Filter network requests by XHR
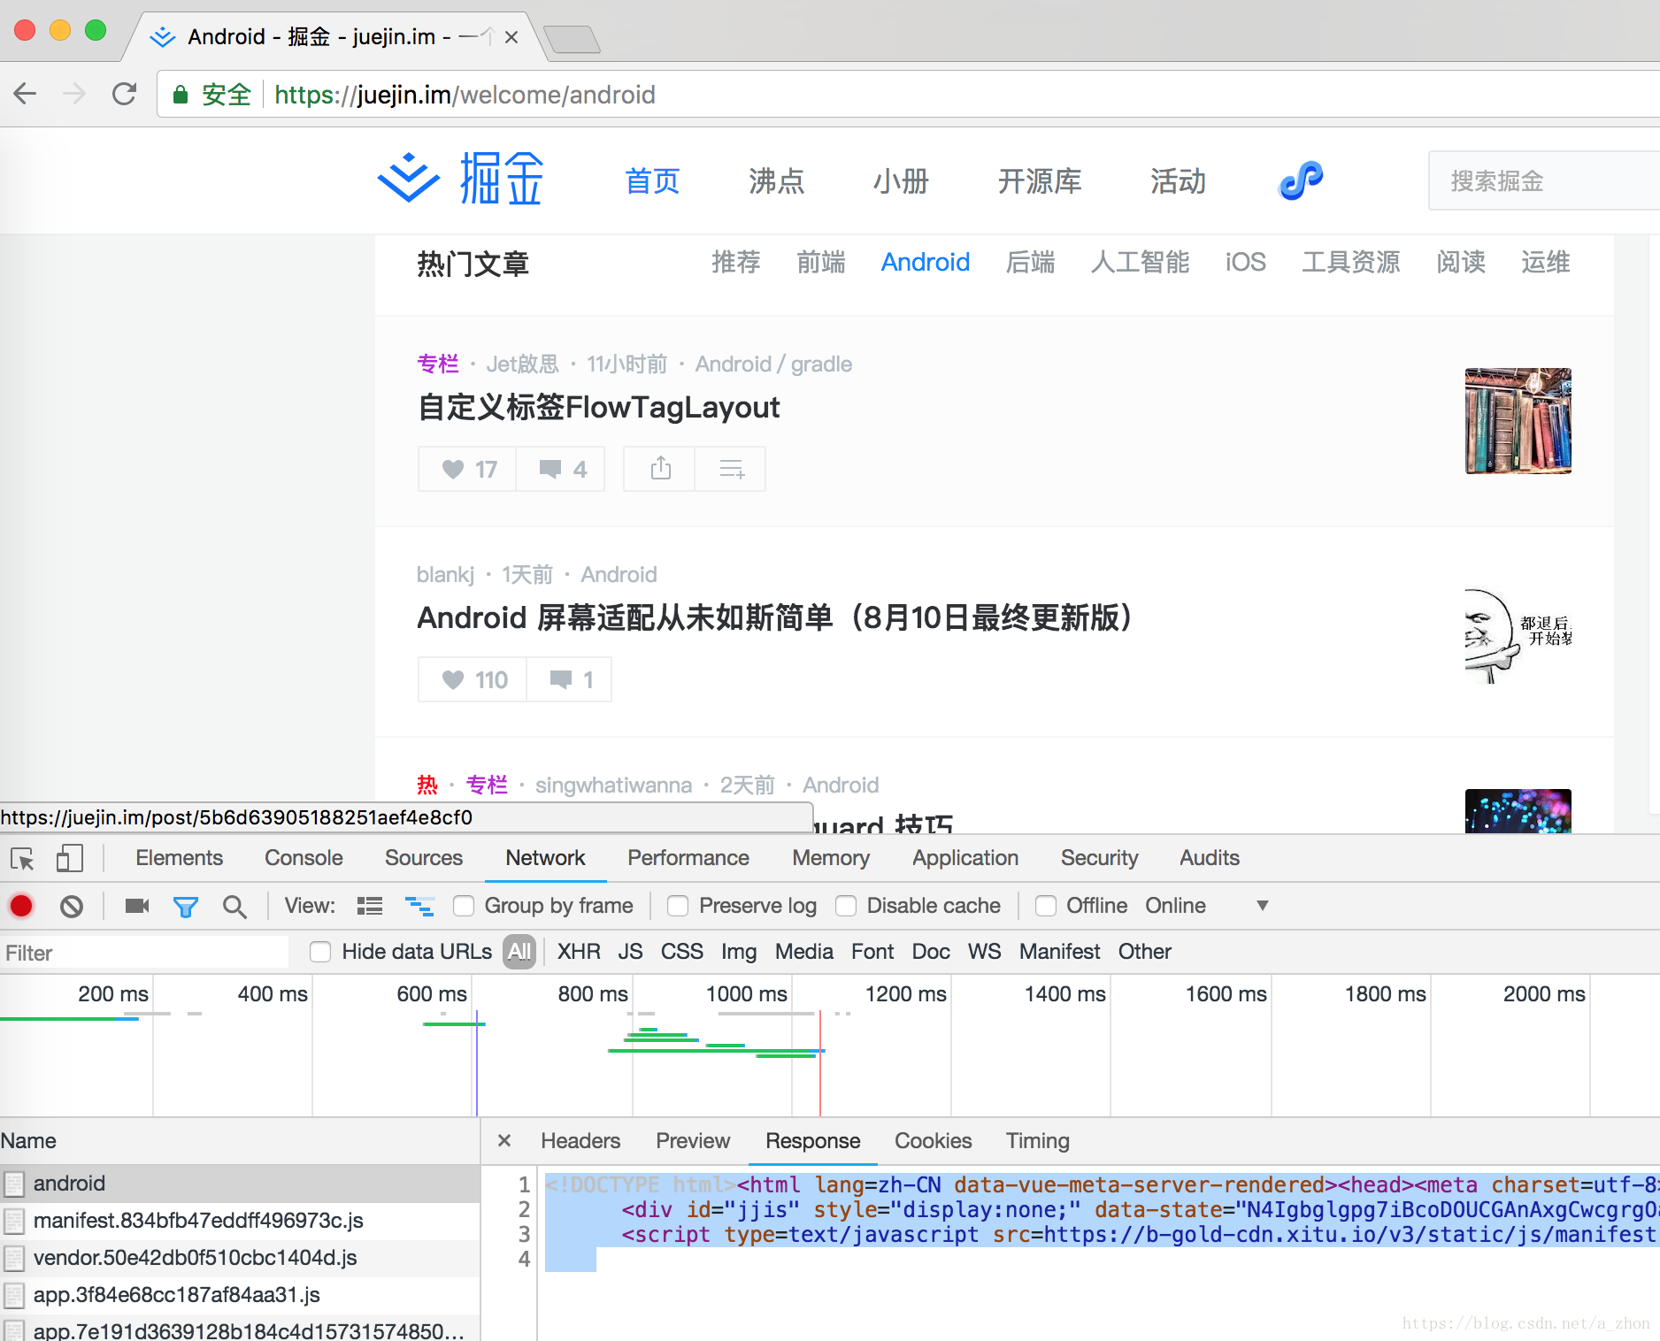The width and height of the screenshot is (1660, 1341). pyautogui.click(x=579, y=952)
